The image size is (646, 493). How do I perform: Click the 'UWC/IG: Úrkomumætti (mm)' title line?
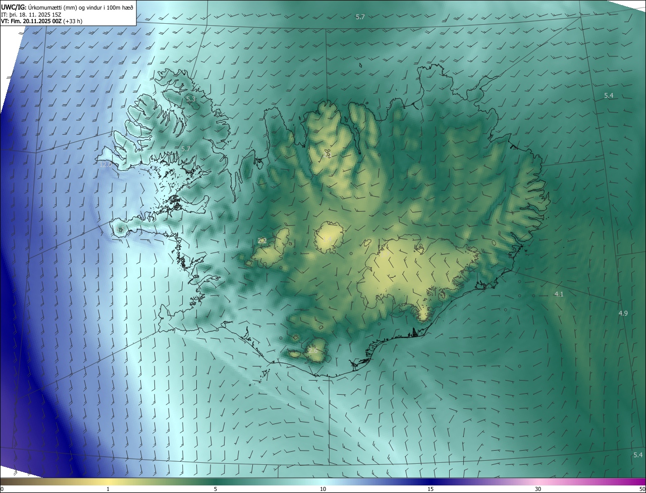67,7
